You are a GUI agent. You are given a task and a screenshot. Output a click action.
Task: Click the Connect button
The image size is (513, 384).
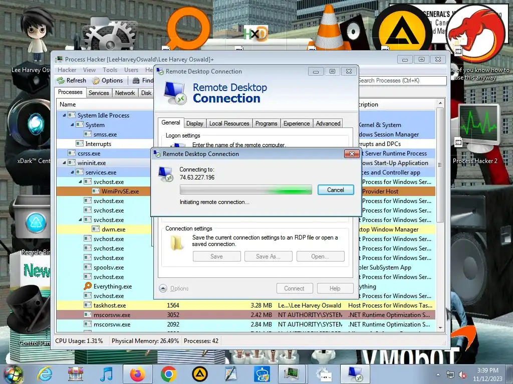[295, 288]
